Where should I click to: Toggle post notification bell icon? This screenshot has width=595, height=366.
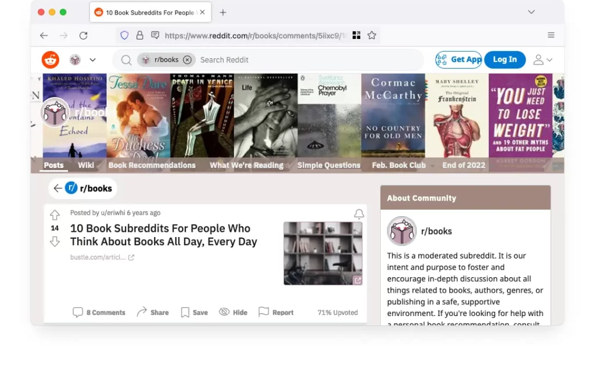[359, 214]
